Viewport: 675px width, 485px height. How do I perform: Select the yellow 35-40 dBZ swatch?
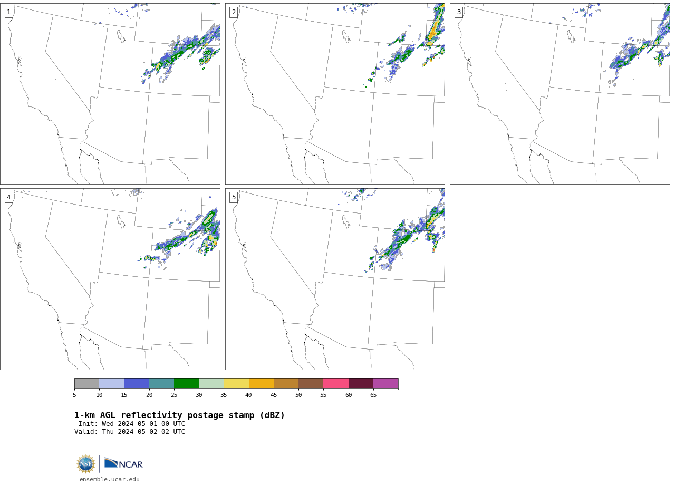pos(236,383)
